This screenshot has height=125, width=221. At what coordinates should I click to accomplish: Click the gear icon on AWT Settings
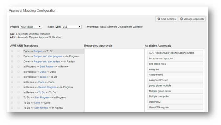[x=159, y=19]
